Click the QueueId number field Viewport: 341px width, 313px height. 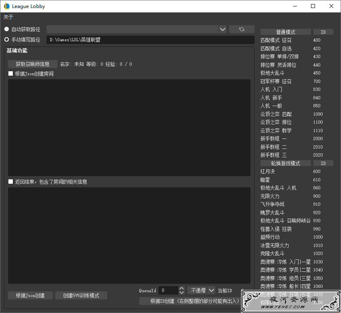pyautogui.click(x=168, y=290)
